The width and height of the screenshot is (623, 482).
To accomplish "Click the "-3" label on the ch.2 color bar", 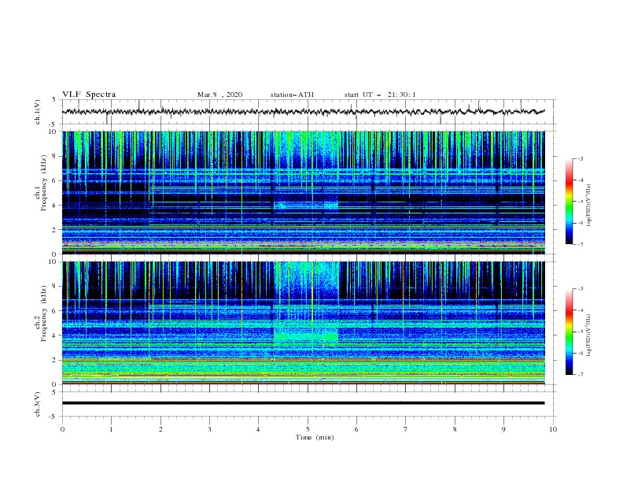I will click(580, 289).
